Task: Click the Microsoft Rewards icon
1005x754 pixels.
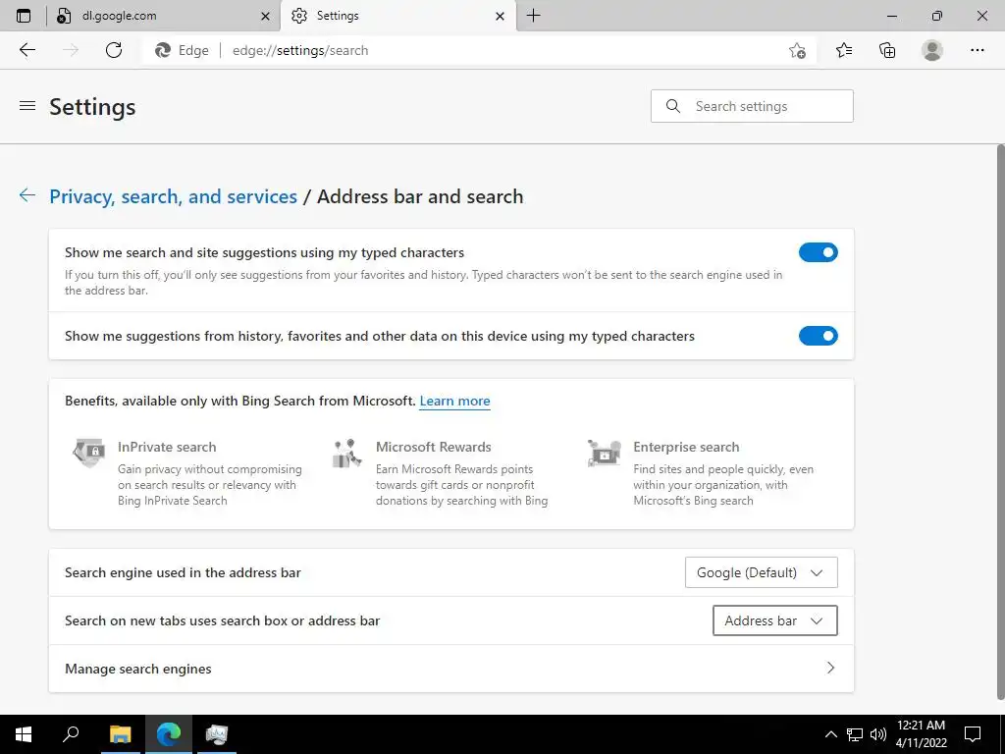Action: (x=346, y=453)
